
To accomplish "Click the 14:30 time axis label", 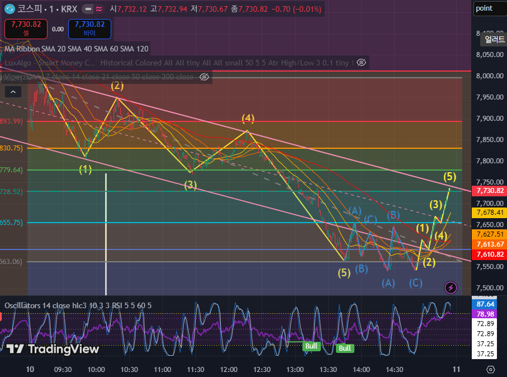I will click(x=395, y=369).
